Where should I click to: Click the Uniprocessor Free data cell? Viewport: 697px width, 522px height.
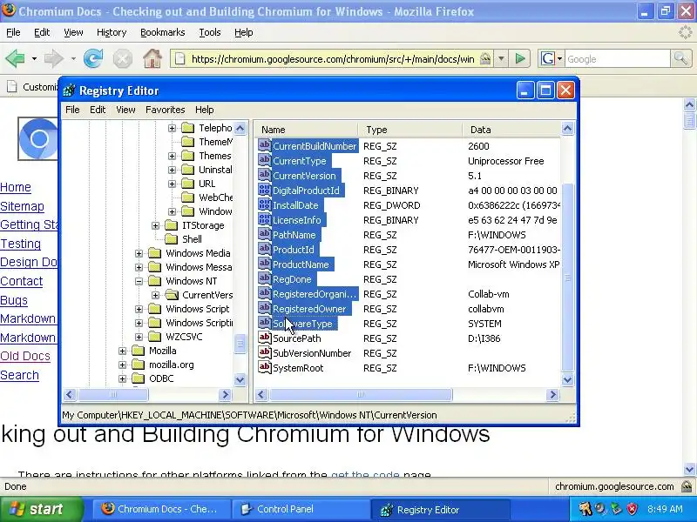coord(506,161)
